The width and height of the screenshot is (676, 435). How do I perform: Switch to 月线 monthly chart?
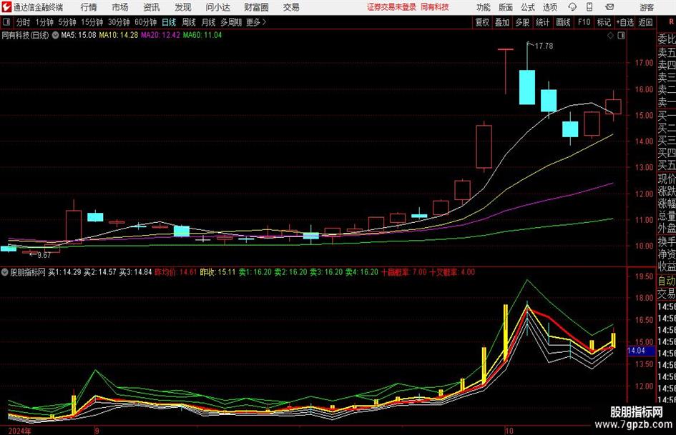point(209,22)
